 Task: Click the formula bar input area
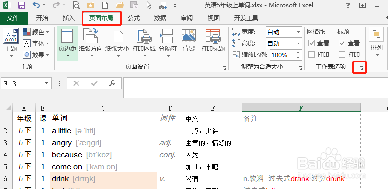pos(256,88)
